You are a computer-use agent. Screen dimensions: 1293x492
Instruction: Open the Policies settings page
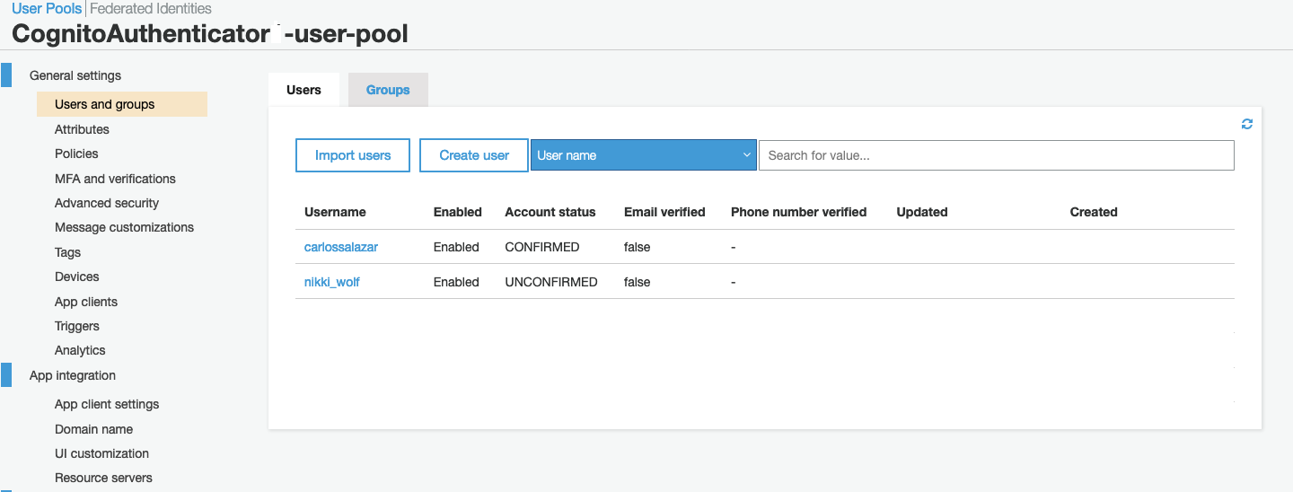(76, 154)
